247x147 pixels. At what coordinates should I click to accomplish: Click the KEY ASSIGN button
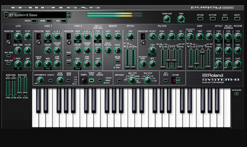[x=100, y=80]
